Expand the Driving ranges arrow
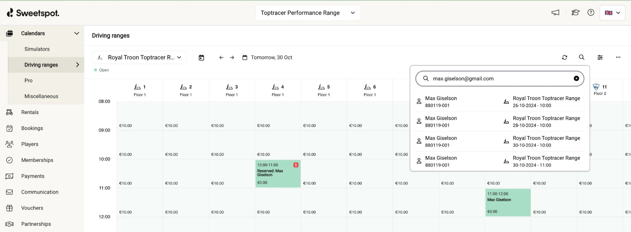Image resolution: width=631 pixels, height=232 pixels. (78, 65)
